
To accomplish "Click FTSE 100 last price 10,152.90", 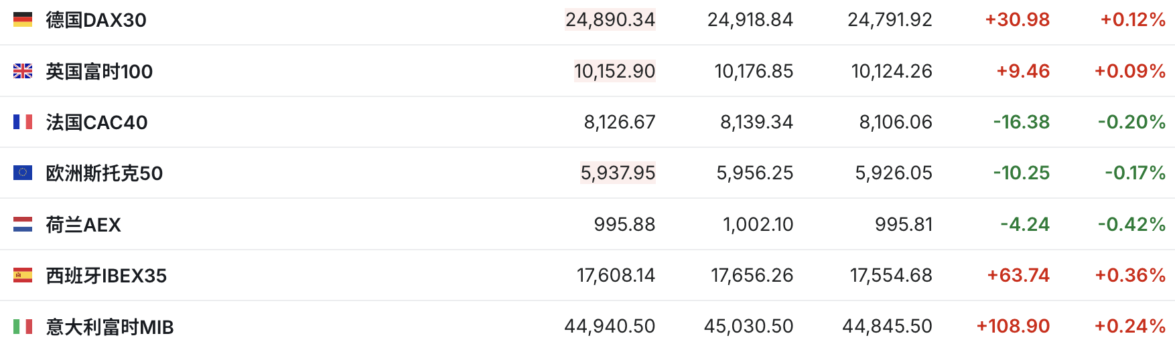I will 614,71.
